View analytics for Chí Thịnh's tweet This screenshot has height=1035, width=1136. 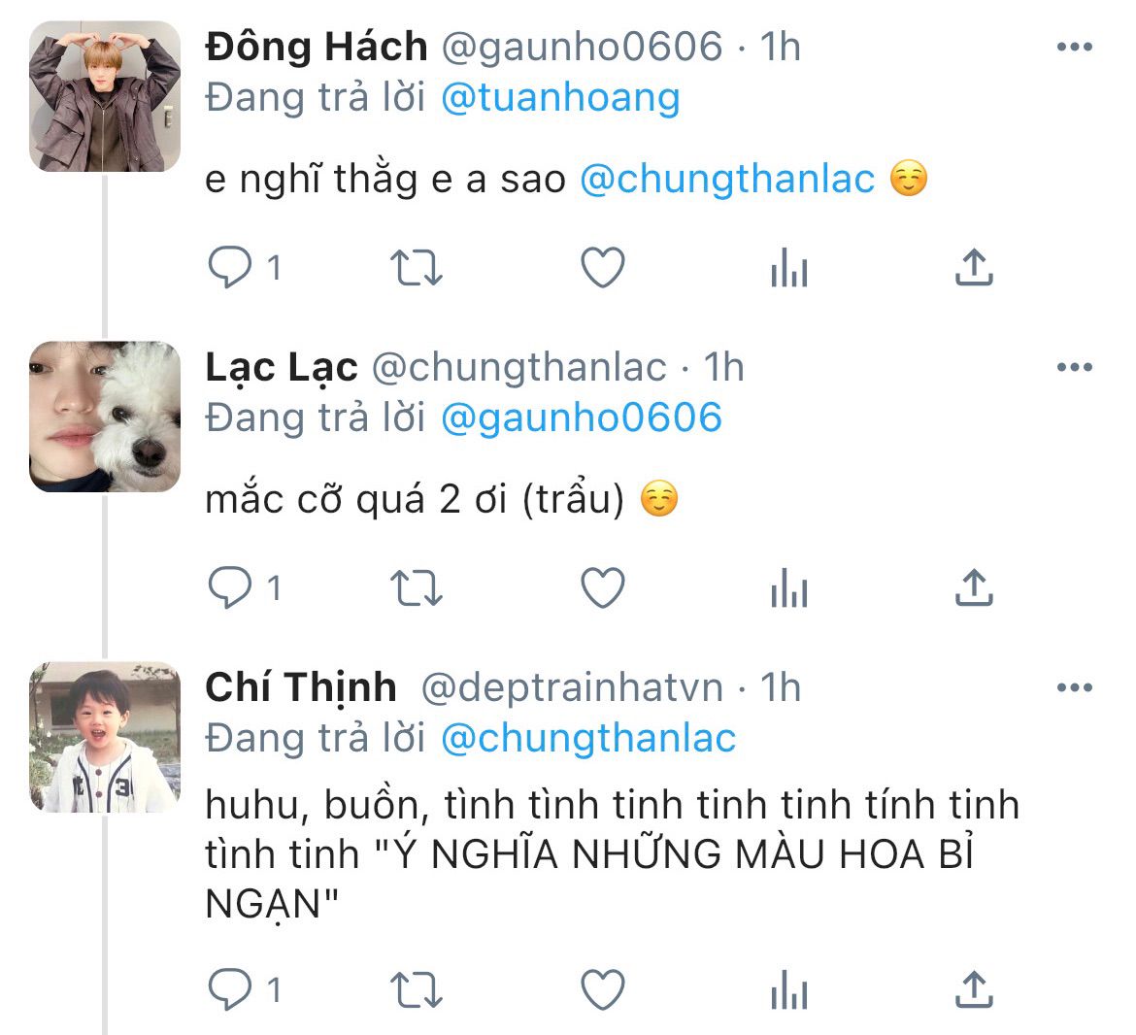pyautogui.click(x=788, y=990)
